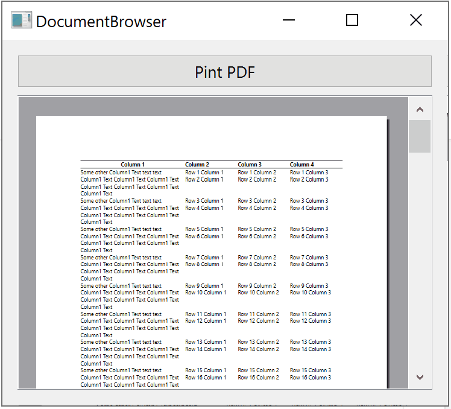Maximize the DocumentBrowser window

[x=352, y=21]
